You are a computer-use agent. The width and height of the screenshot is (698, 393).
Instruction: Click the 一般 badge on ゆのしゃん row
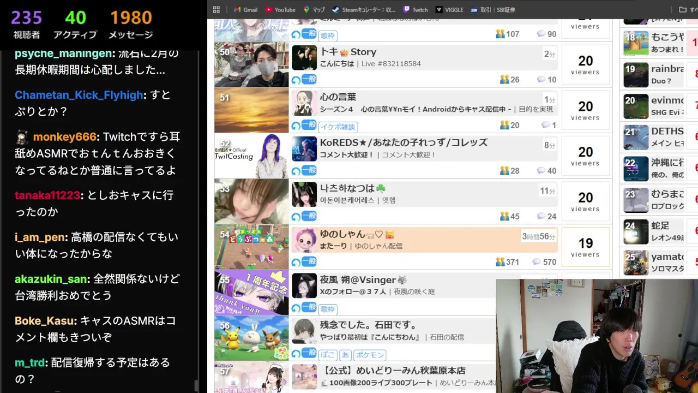309,261
